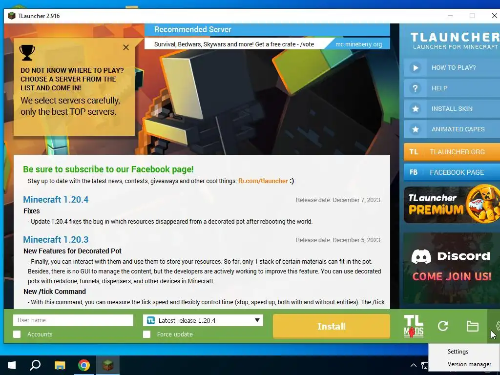Click the trophy icon in yellow tip box
The image size is (500, 375).
(27, 53)
